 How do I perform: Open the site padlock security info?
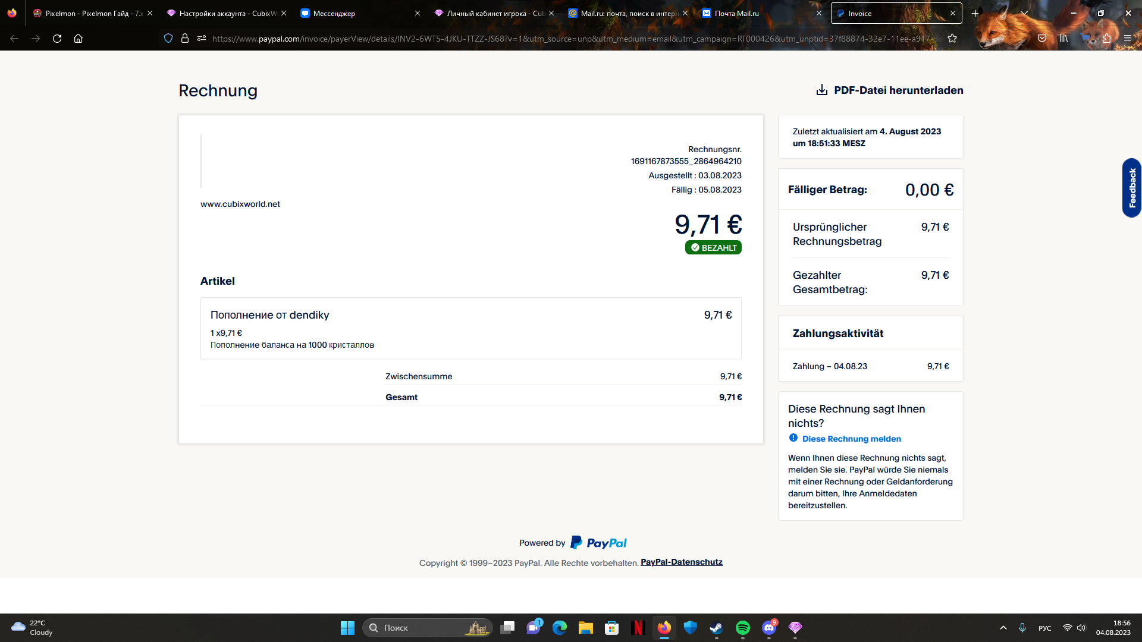pos(185,39)
